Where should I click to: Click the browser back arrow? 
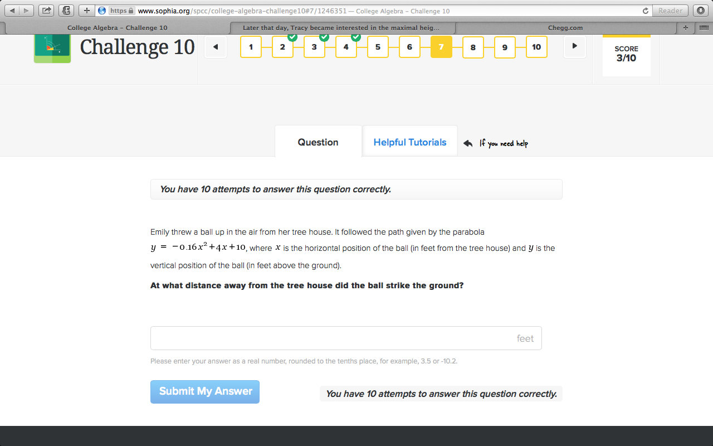point(12,10)
